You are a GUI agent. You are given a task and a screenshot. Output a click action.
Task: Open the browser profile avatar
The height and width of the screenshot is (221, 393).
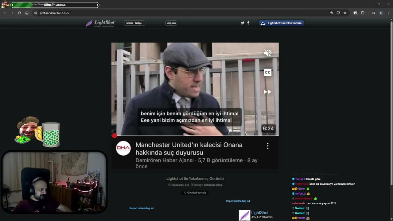click(381, 13)
